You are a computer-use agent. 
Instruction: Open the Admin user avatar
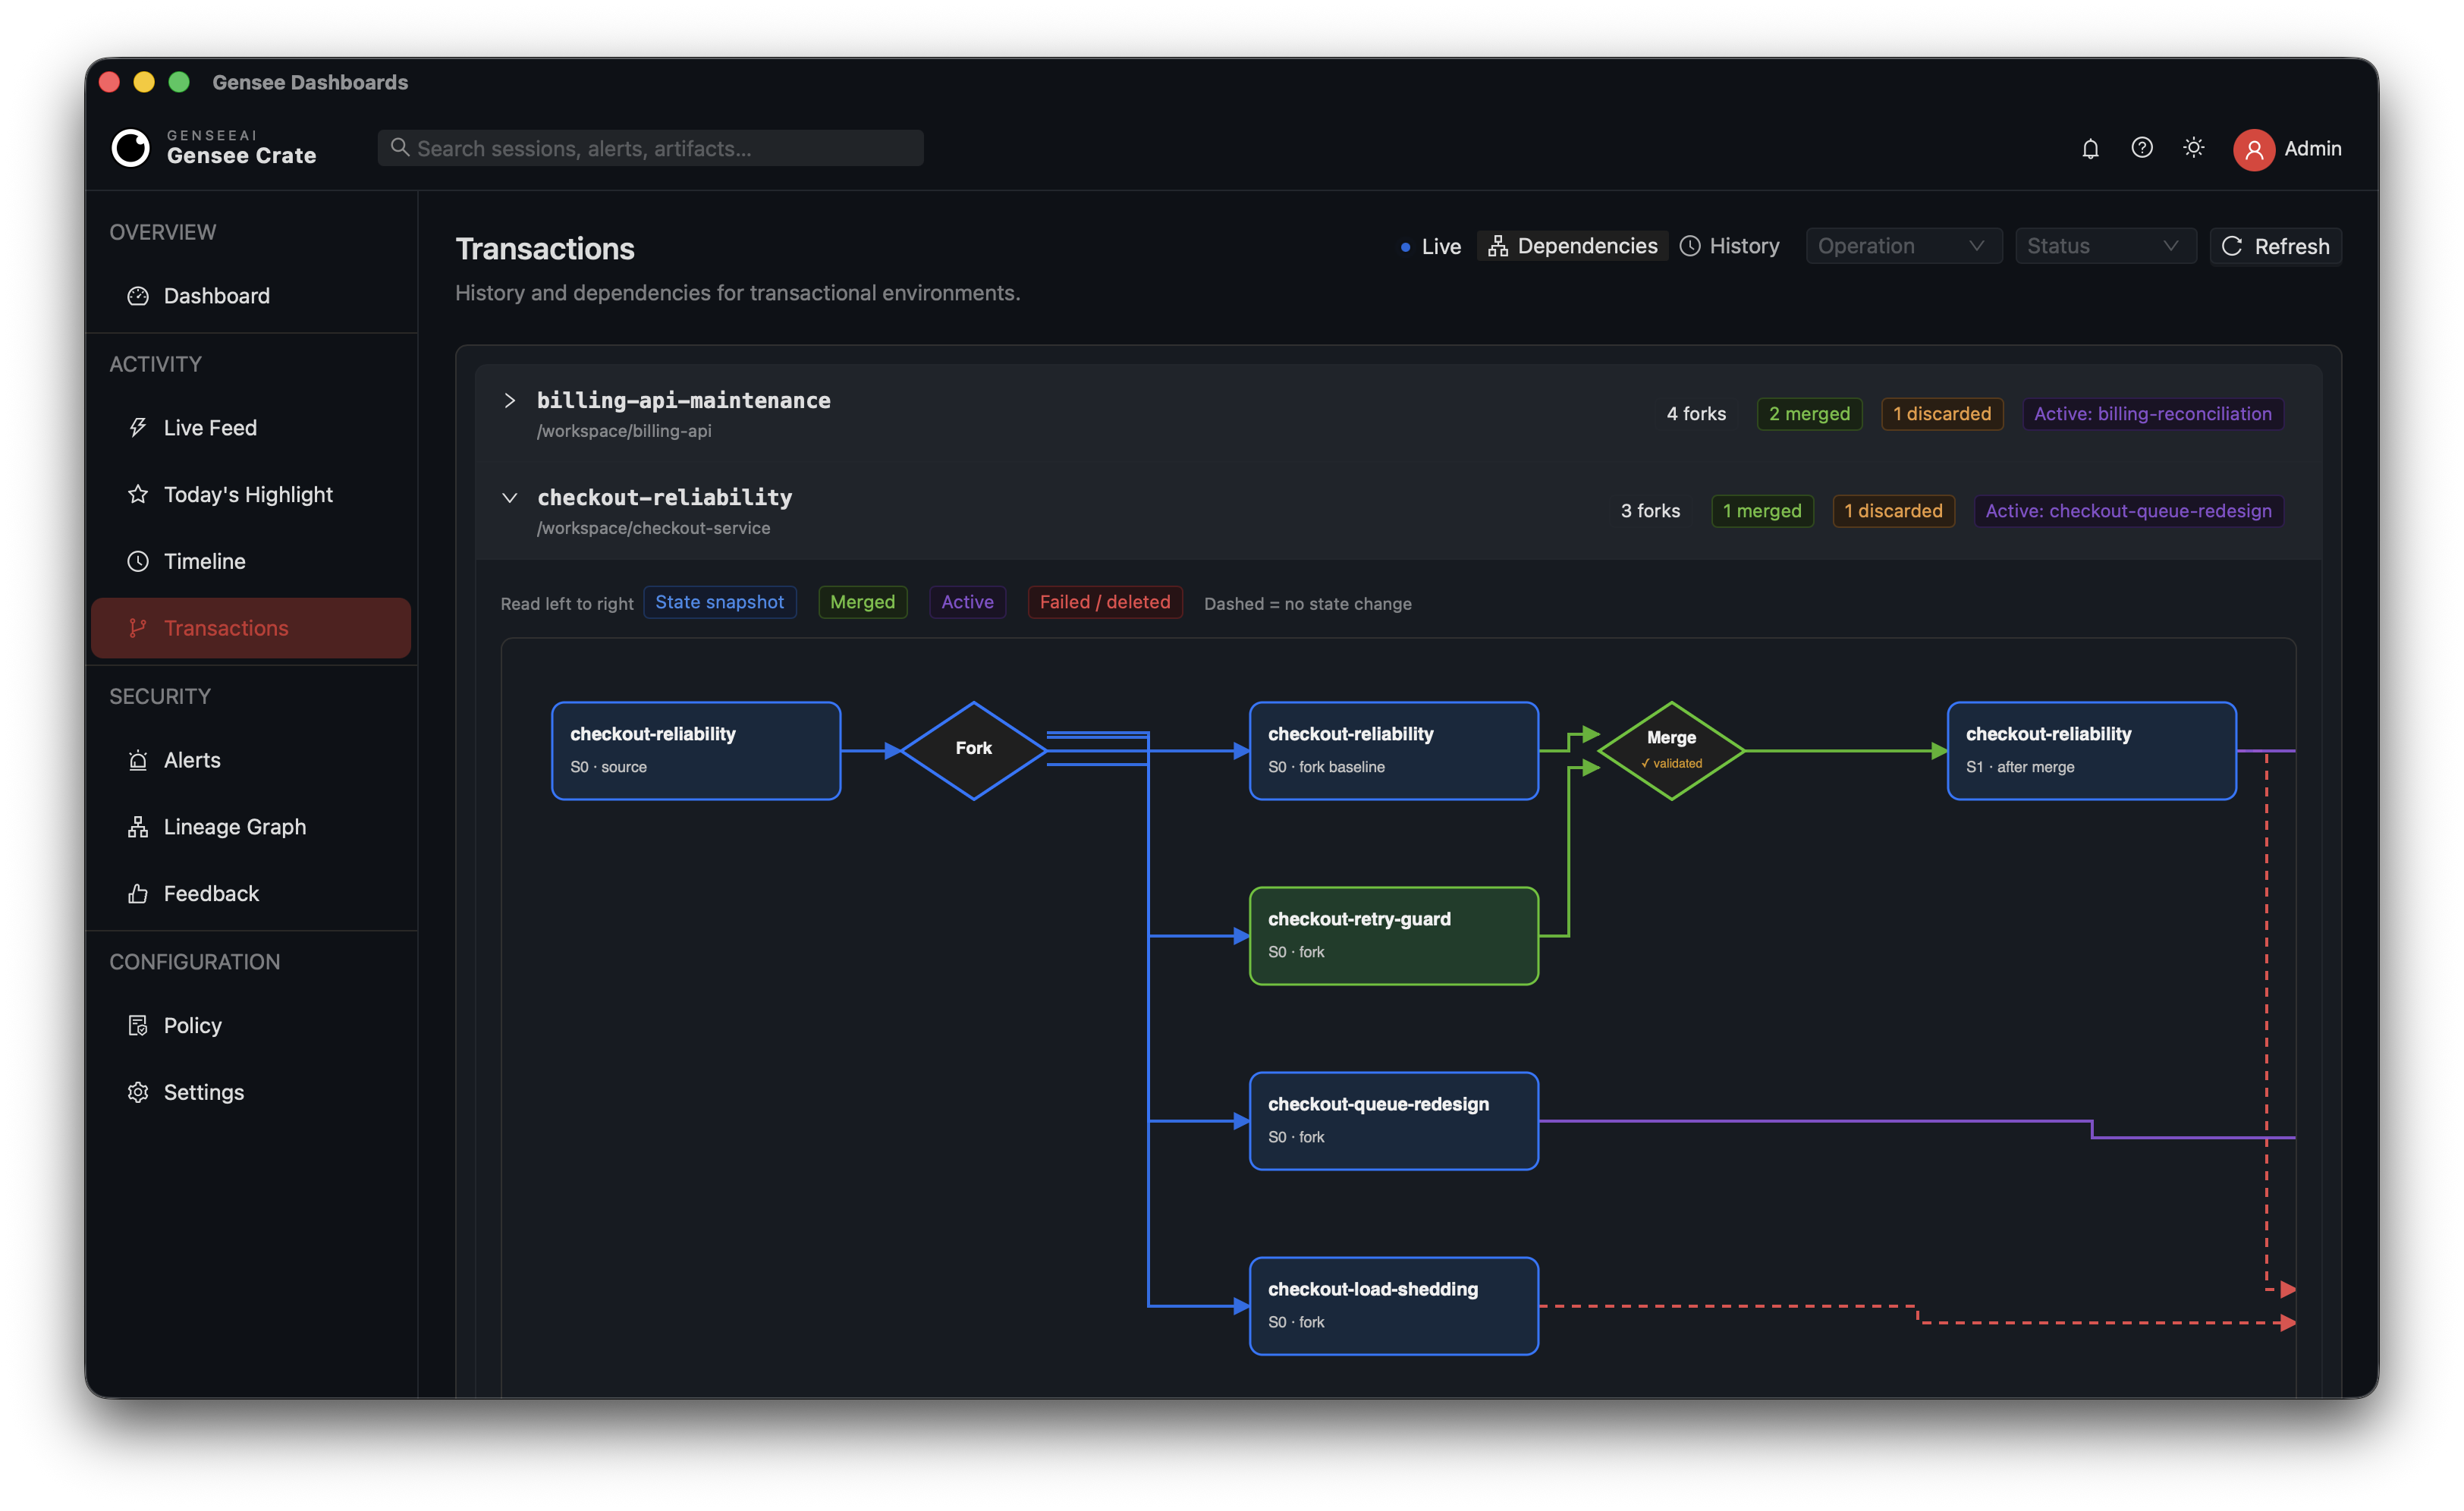[x=2253, y=149]
